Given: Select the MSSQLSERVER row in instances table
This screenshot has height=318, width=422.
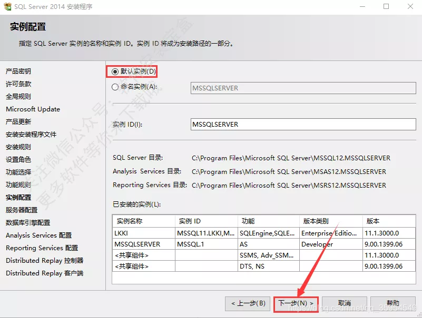Looking at the screenshot, I should 264,244.
